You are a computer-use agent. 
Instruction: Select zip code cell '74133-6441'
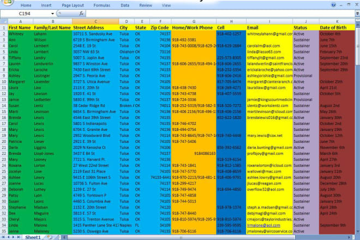(x=160, y=177)
